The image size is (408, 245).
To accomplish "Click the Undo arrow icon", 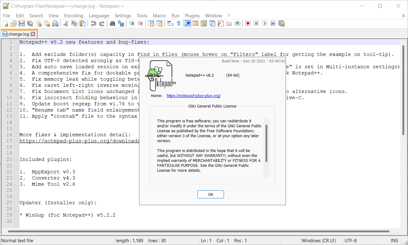I will pos(93,23).
